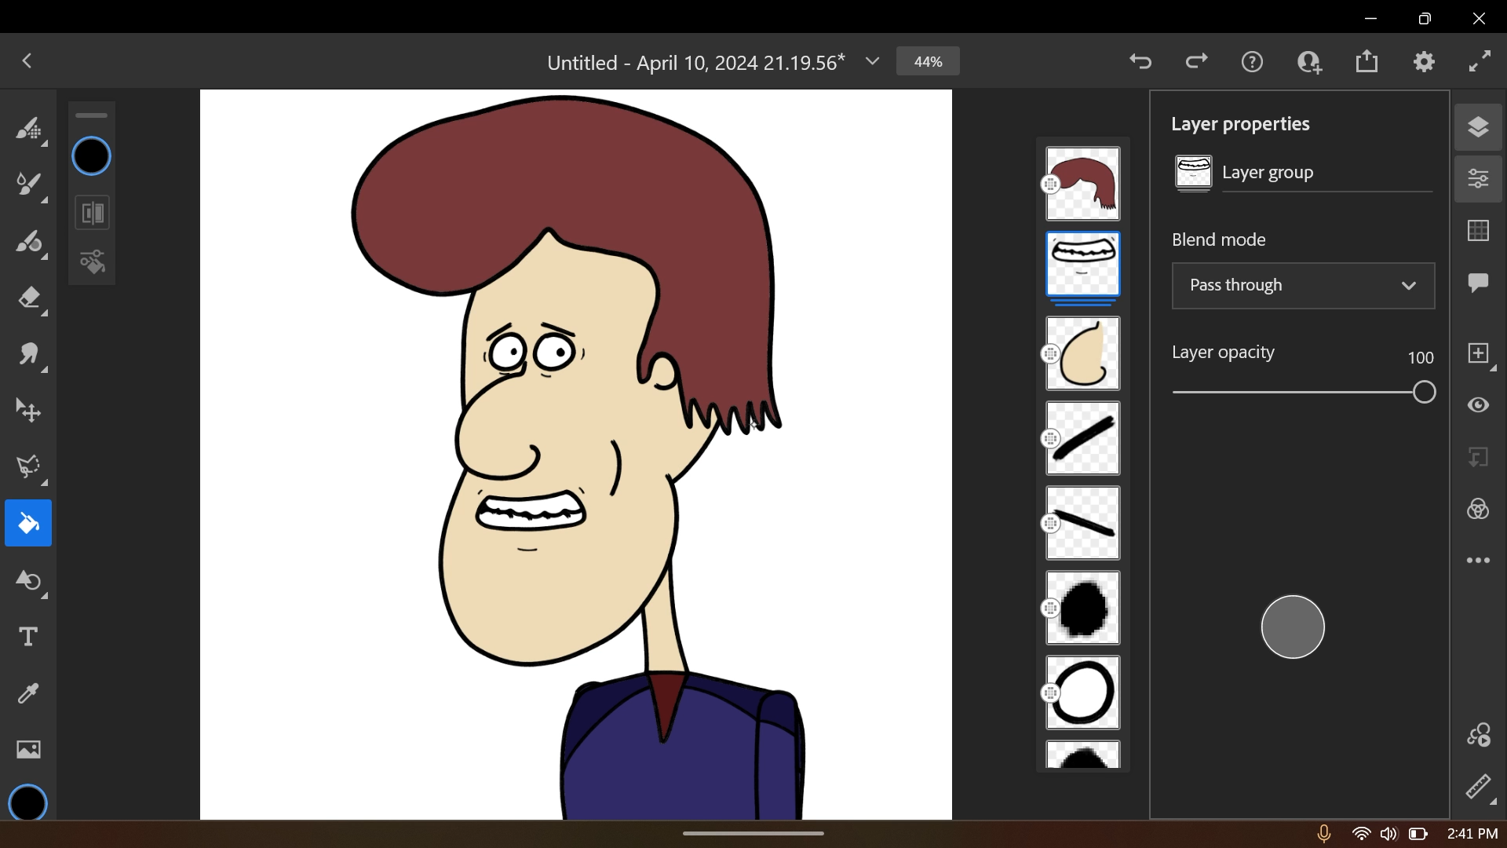The width and height of the screenshot is (1507, 848).
Task: Redo the last action
Action: tap(1196, 61)
